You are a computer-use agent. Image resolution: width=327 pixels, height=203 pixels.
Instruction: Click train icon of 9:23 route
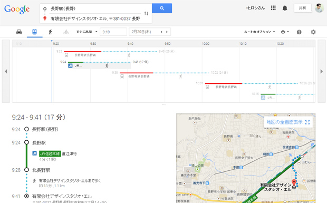66,55
